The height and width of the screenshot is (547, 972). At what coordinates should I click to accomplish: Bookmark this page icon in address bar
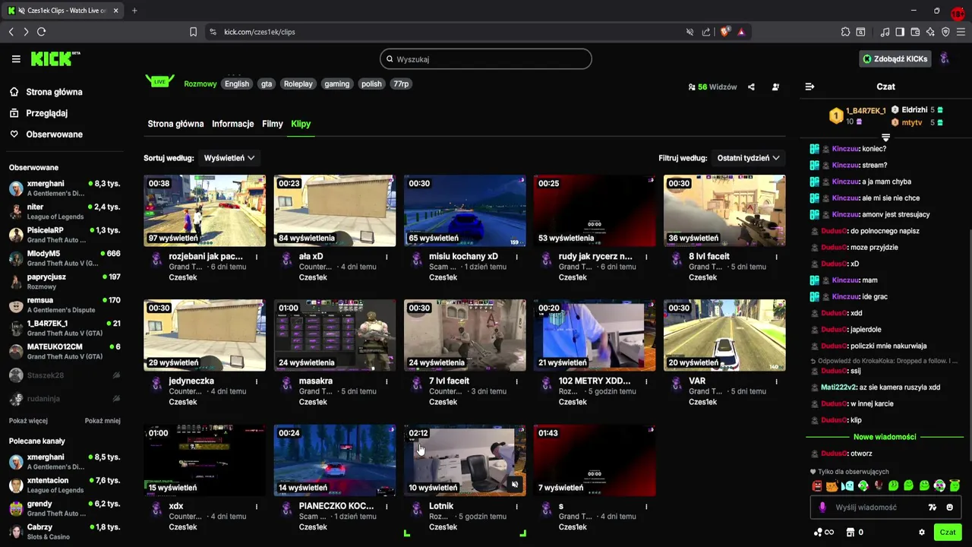pyautogui.click(x=193, y=32)
